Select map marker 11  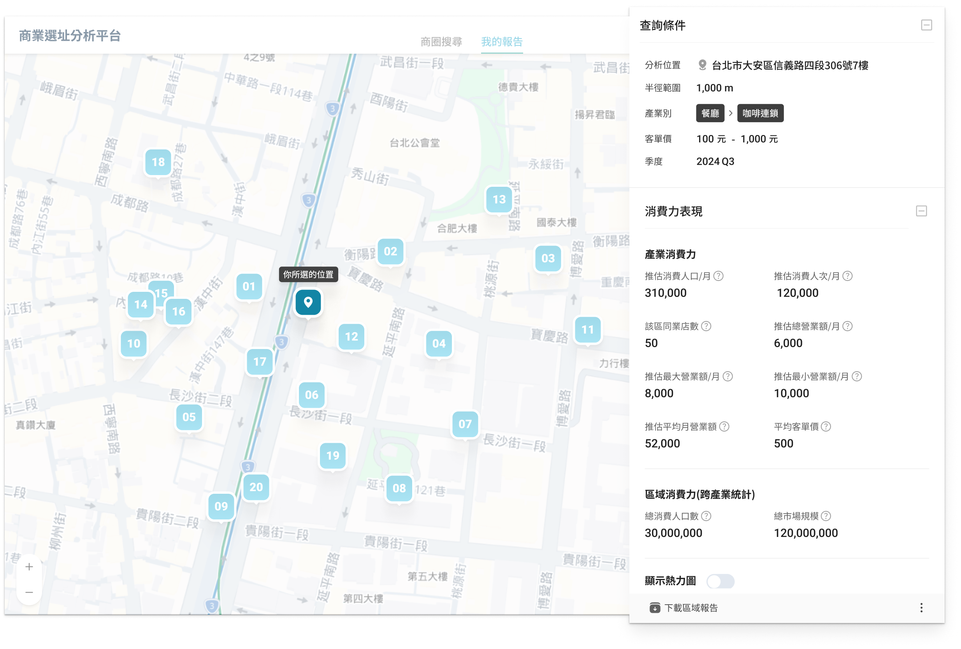tap(588, 330)
